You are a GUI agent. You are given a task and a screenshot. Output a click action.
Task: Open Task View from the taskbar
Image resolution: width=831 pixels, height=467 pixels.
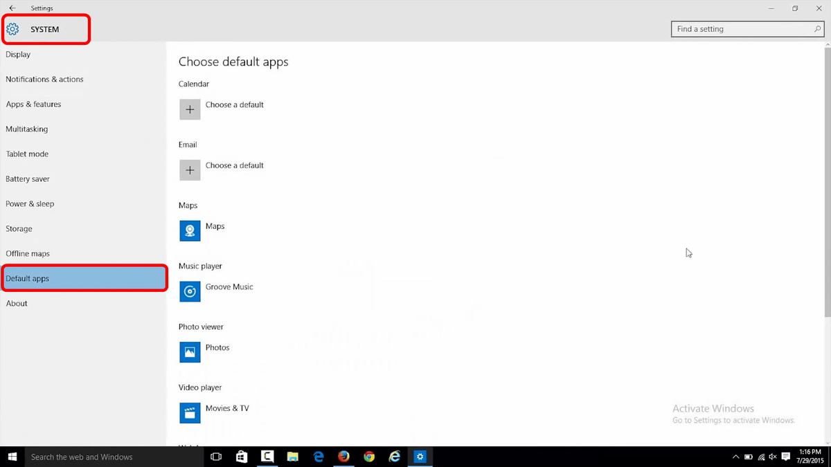pyautogui.click(x=216, y=457)
